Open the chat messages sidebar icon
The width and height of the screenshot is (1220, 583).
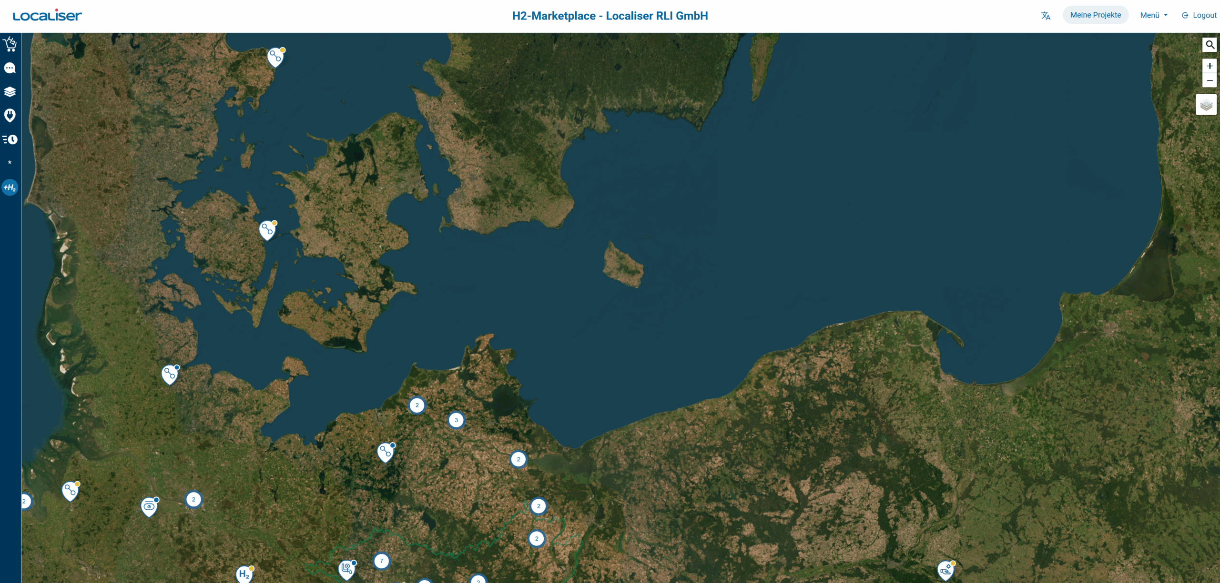point(10,68)
